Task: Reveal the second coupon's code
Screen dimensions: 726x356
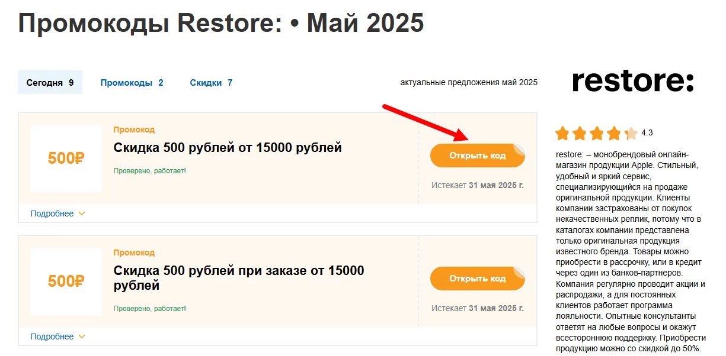Action: click(x=477, y=278)
